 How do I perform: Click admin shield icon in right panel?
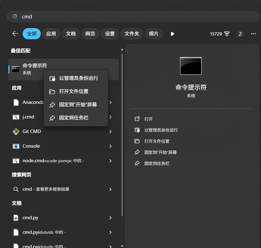click(137, 130)
